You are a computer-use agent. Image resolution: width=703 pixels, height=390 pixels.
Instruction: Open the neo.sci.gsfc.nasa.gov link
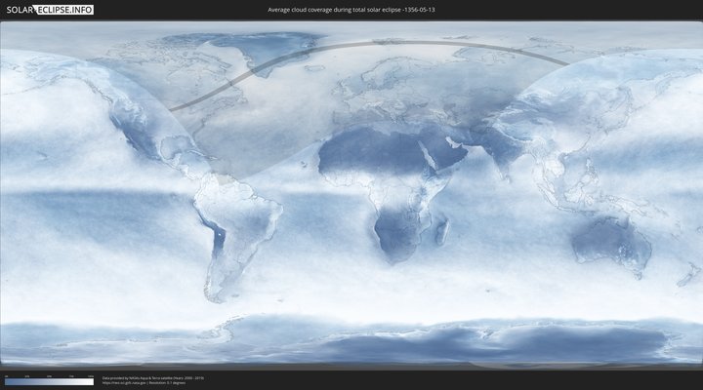(132, 382)
